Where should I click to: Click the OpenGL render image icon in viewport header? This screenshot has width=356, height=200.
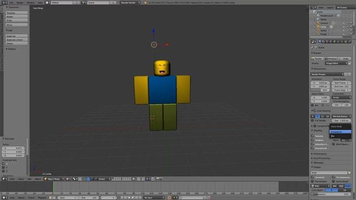(x=157, y=179)
